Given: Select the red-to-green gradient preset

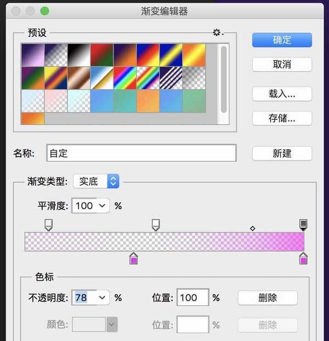Looking at the screenshot, I should pyautogui.click(x=102, y=55).
